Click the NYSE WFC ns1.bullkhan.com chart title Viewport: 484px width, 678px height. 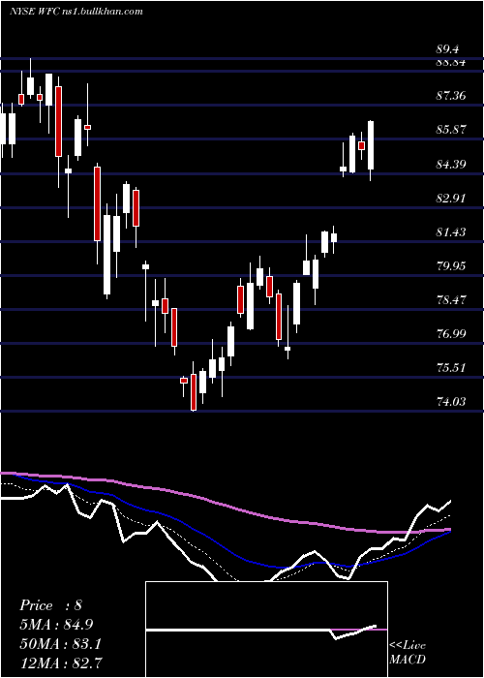pyautogui.click(x=76, y=12)
